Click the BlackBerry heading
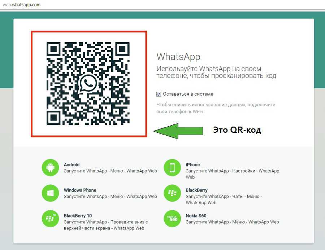 (196, 190)
